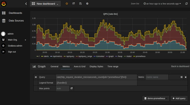
Task: Switch to the Display Styles tab
Action: [x=96, y=66]
